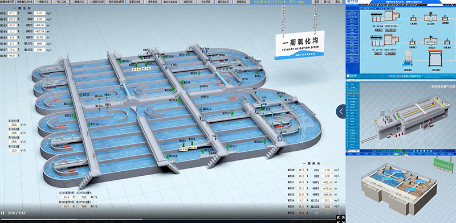
Task: Toggle fullscreen video mode
Action: point(328,213)
